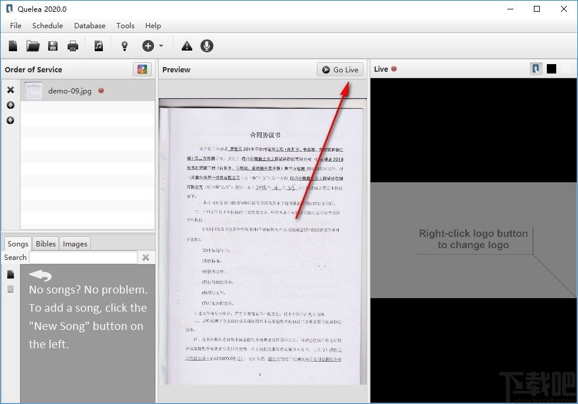Toggle the black screen in the Live panel
578x404 pixels.
(551, 68)
